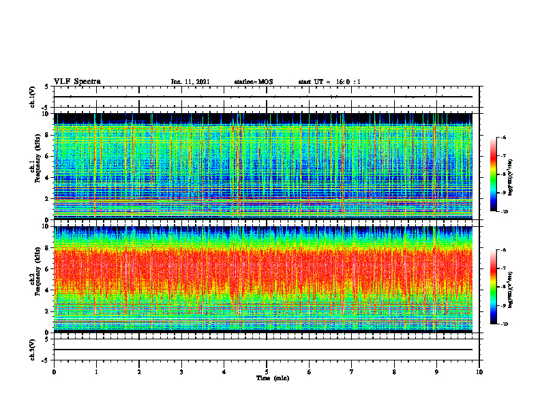The width and height of the screenshot is (540, 417).
Task: Click the "-6" value on ch.1 colorbar
Action: [x=503, y=137]
